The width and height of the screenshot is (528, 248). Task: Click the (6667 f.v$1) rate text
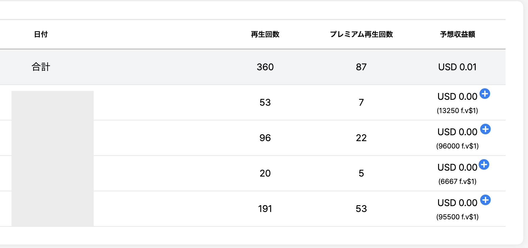457,181
